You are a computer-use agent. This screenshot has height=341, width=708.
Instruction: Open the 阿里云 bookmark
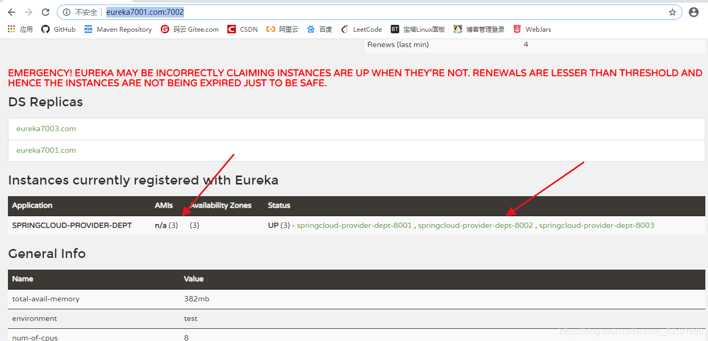[x=282, y=30]
